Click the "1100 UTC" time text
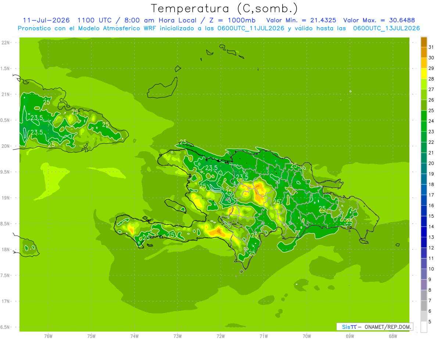The image size is (441, 341). (x=95, y=20)
